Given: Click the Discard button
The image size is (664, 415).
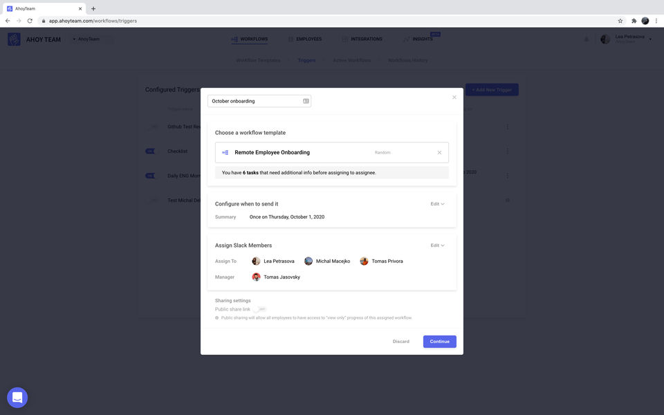Looking at the screenshot, I should coord(400,342).
